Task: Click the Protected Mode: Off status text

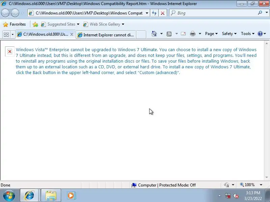Action: (178, 185)
